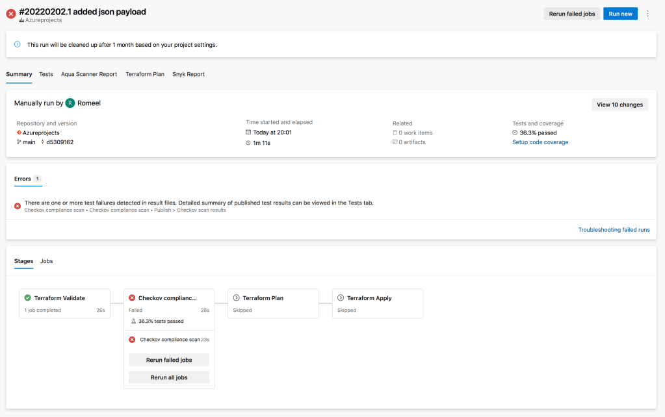
Task: Switch to the Jobs tab
Action: pyautogui.click(x=47, y=261)
